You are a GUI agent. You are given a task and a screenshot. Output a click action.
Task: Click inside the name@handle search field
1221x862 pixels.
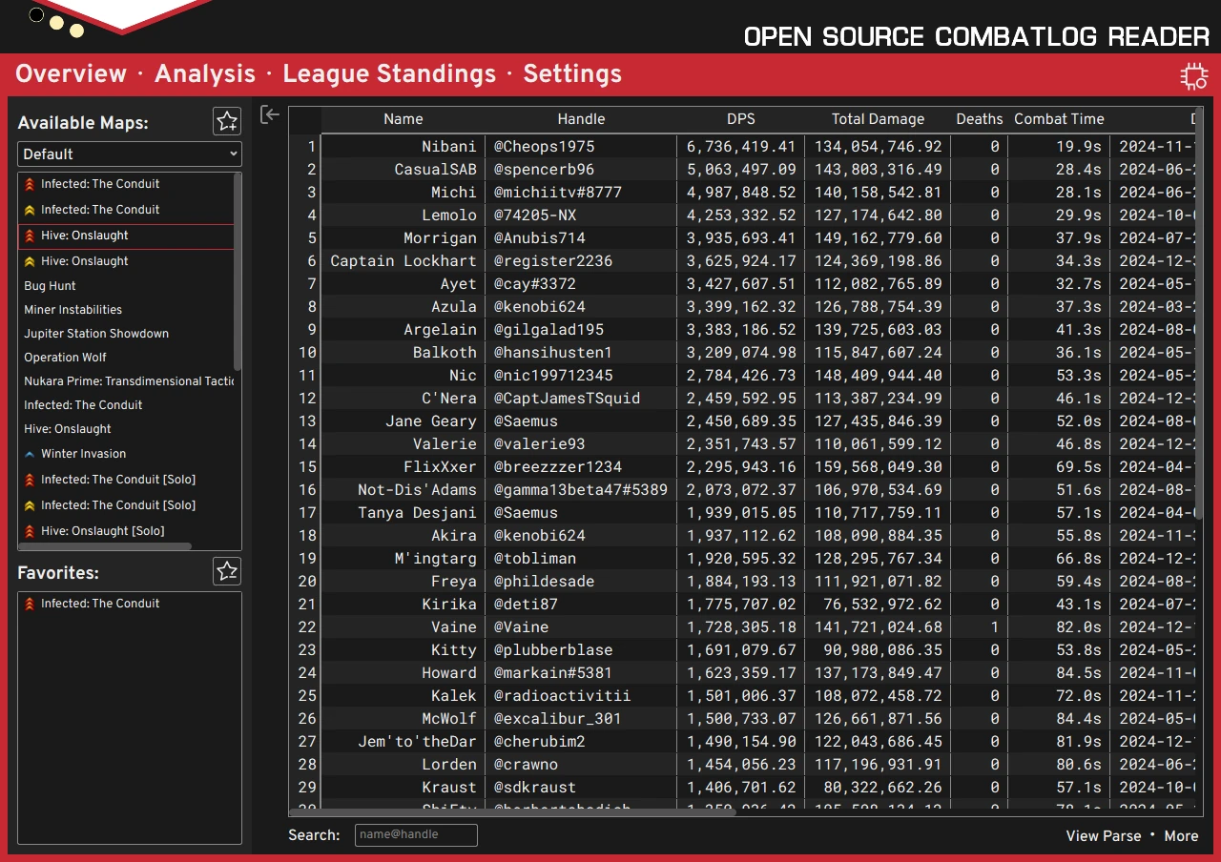click(x=415, y=834)
